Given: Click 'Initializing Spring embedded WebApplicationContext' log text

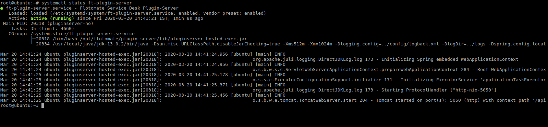Looking at the screenshot, I should (450, 59).
